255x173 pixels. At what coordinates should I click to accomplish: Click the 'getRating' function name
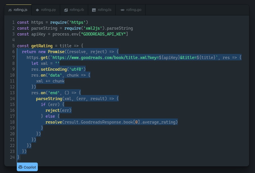click(x=42, y=46)
